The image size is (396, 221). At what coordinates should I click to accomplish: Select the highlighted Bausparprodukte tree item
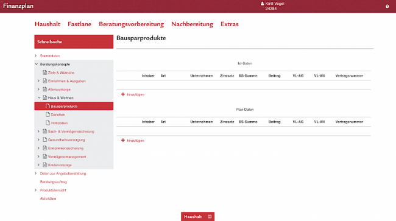click(74, 106)
